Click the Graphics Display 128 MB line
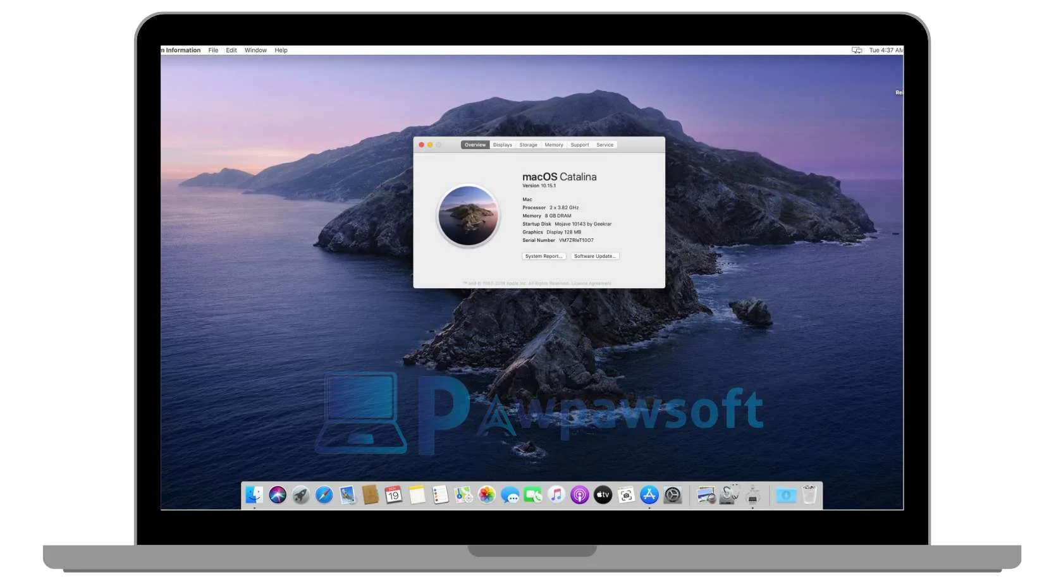The width and height of the screenshot is (1037, 584). click(x=551, y=232)
